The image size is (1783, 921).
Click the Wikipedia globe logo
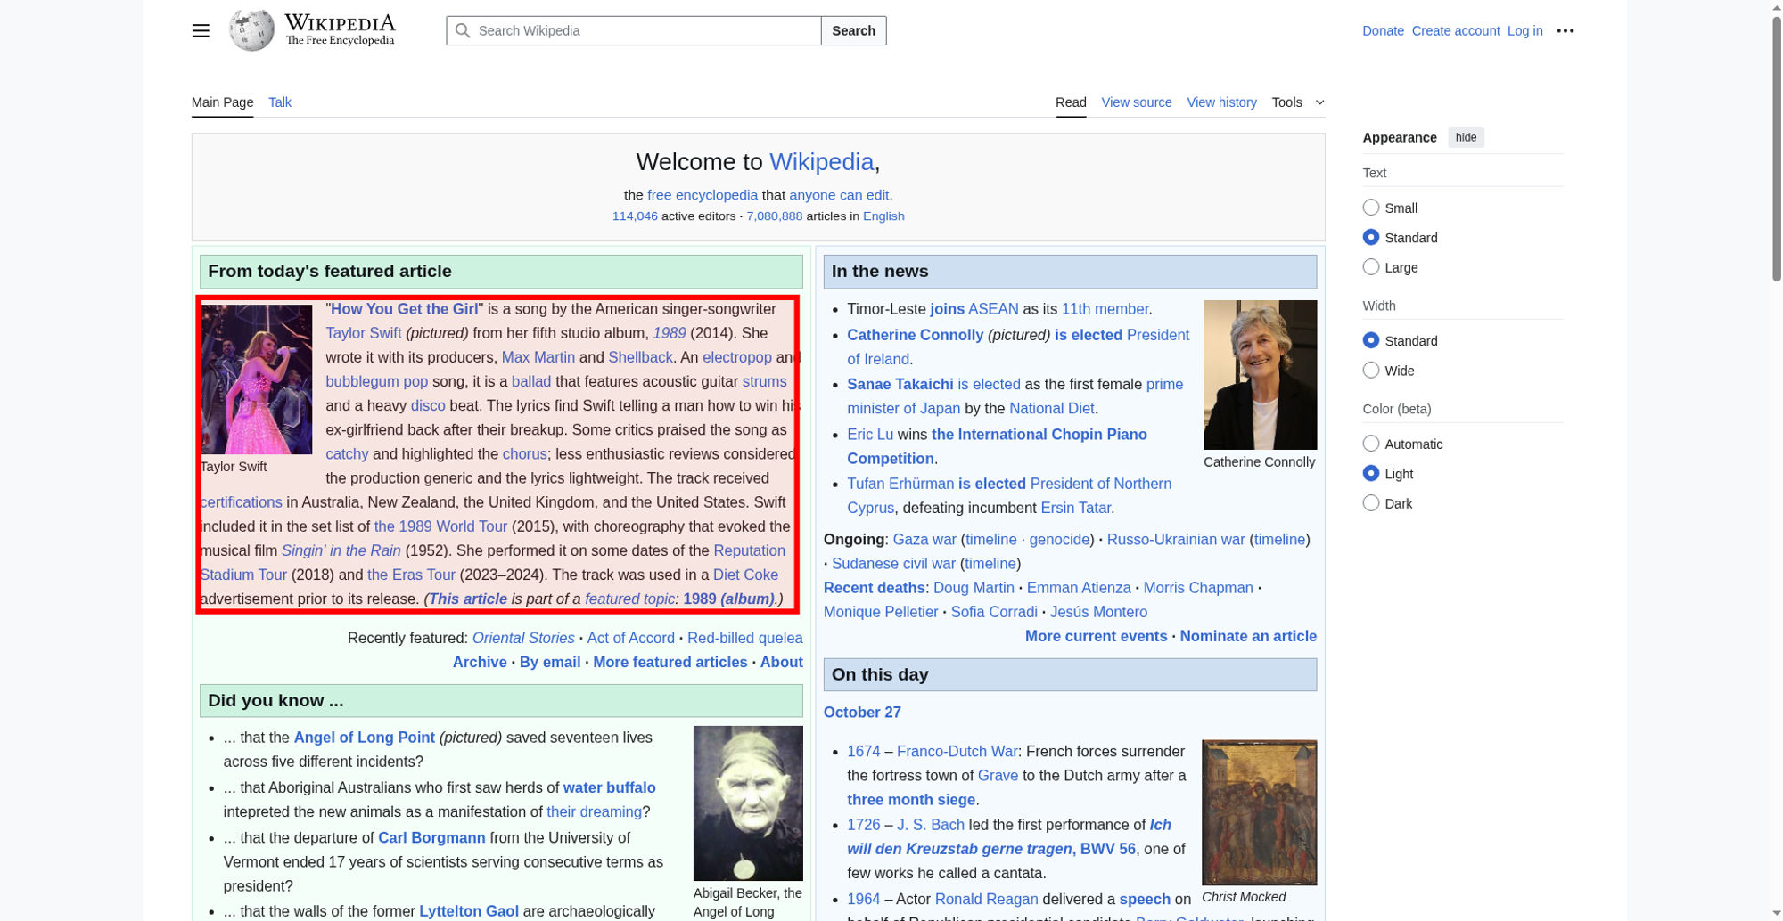[251, 30]
